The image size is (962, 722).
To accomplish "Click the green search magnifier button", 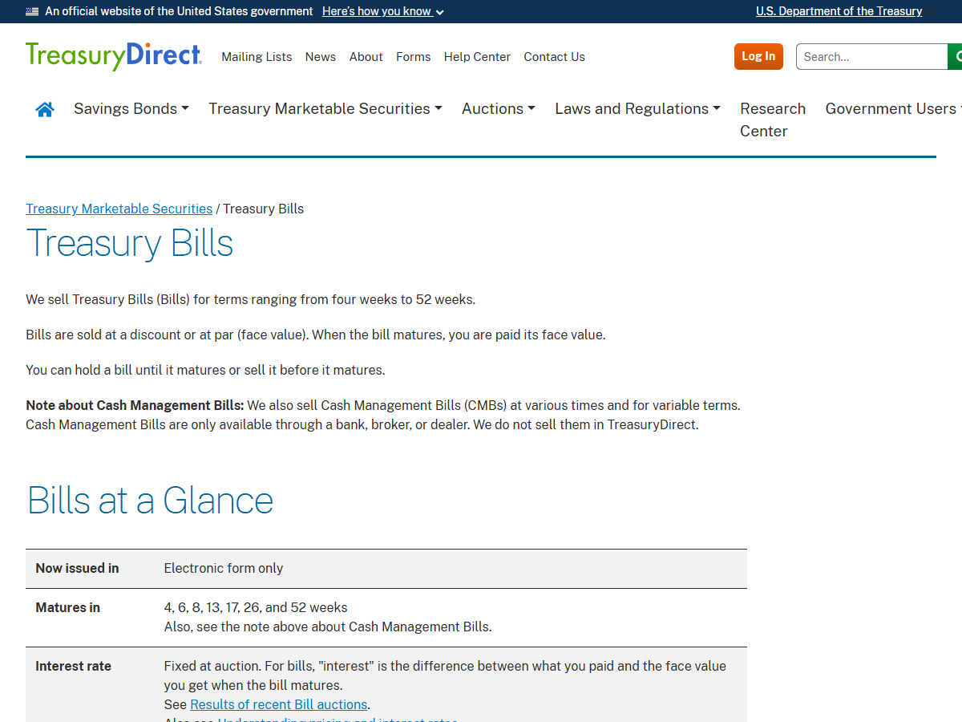I will point(955,57).
